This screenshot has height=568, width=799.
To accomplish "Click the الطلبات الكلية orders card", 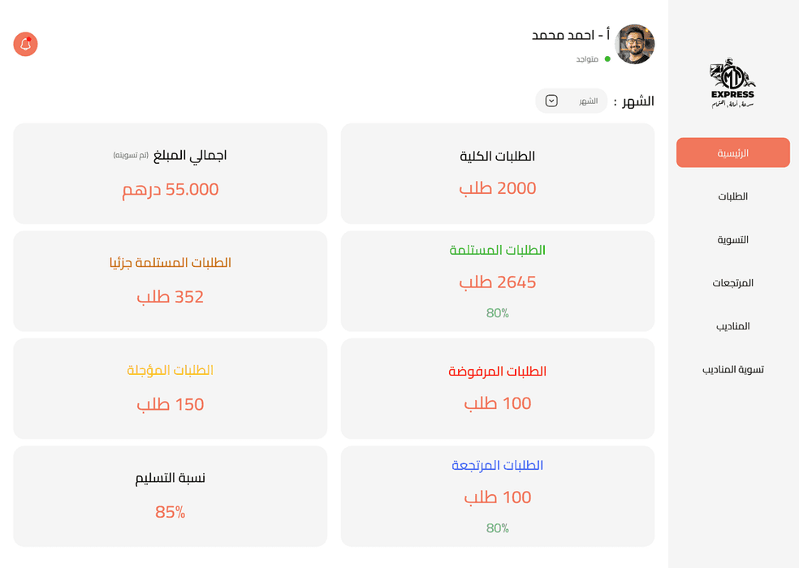I will (497, 172).
